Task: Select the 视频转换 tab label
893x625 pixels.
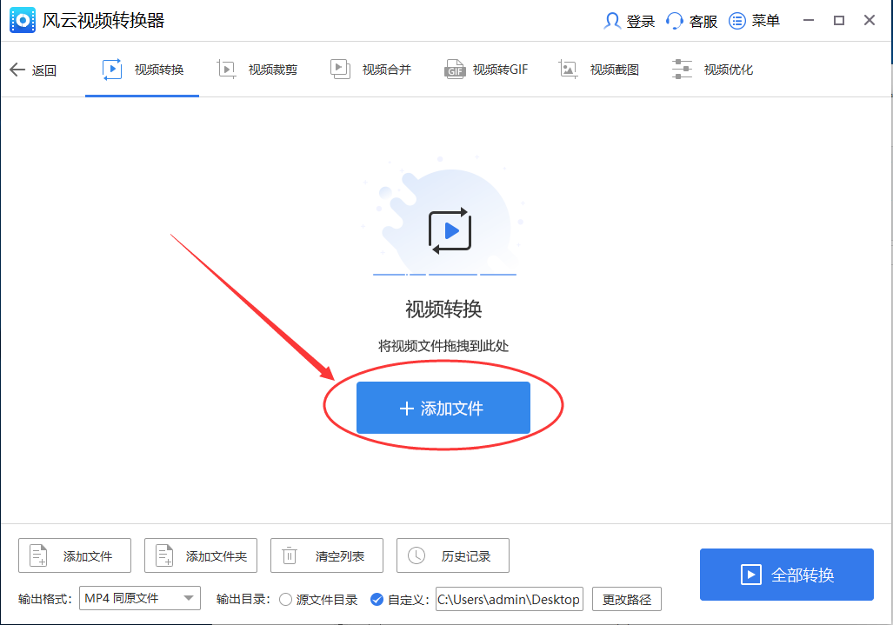Action: pos(159,70)
